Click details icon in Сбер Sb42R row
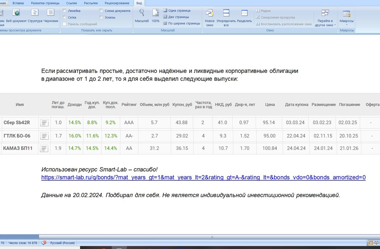 (44, 123)
